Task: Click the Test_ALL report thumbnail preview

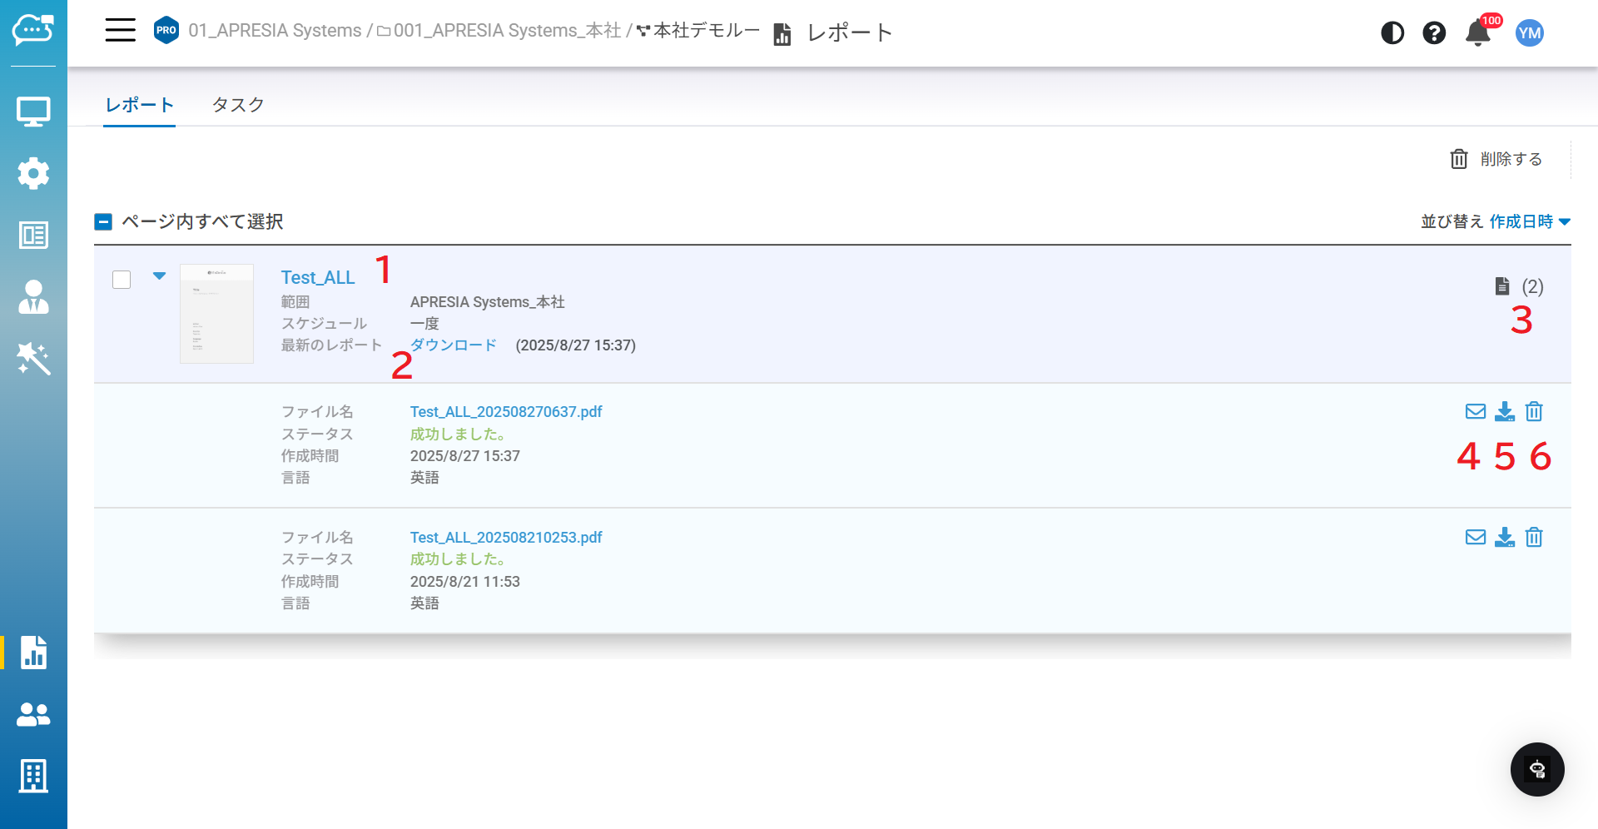Action: 216,313
